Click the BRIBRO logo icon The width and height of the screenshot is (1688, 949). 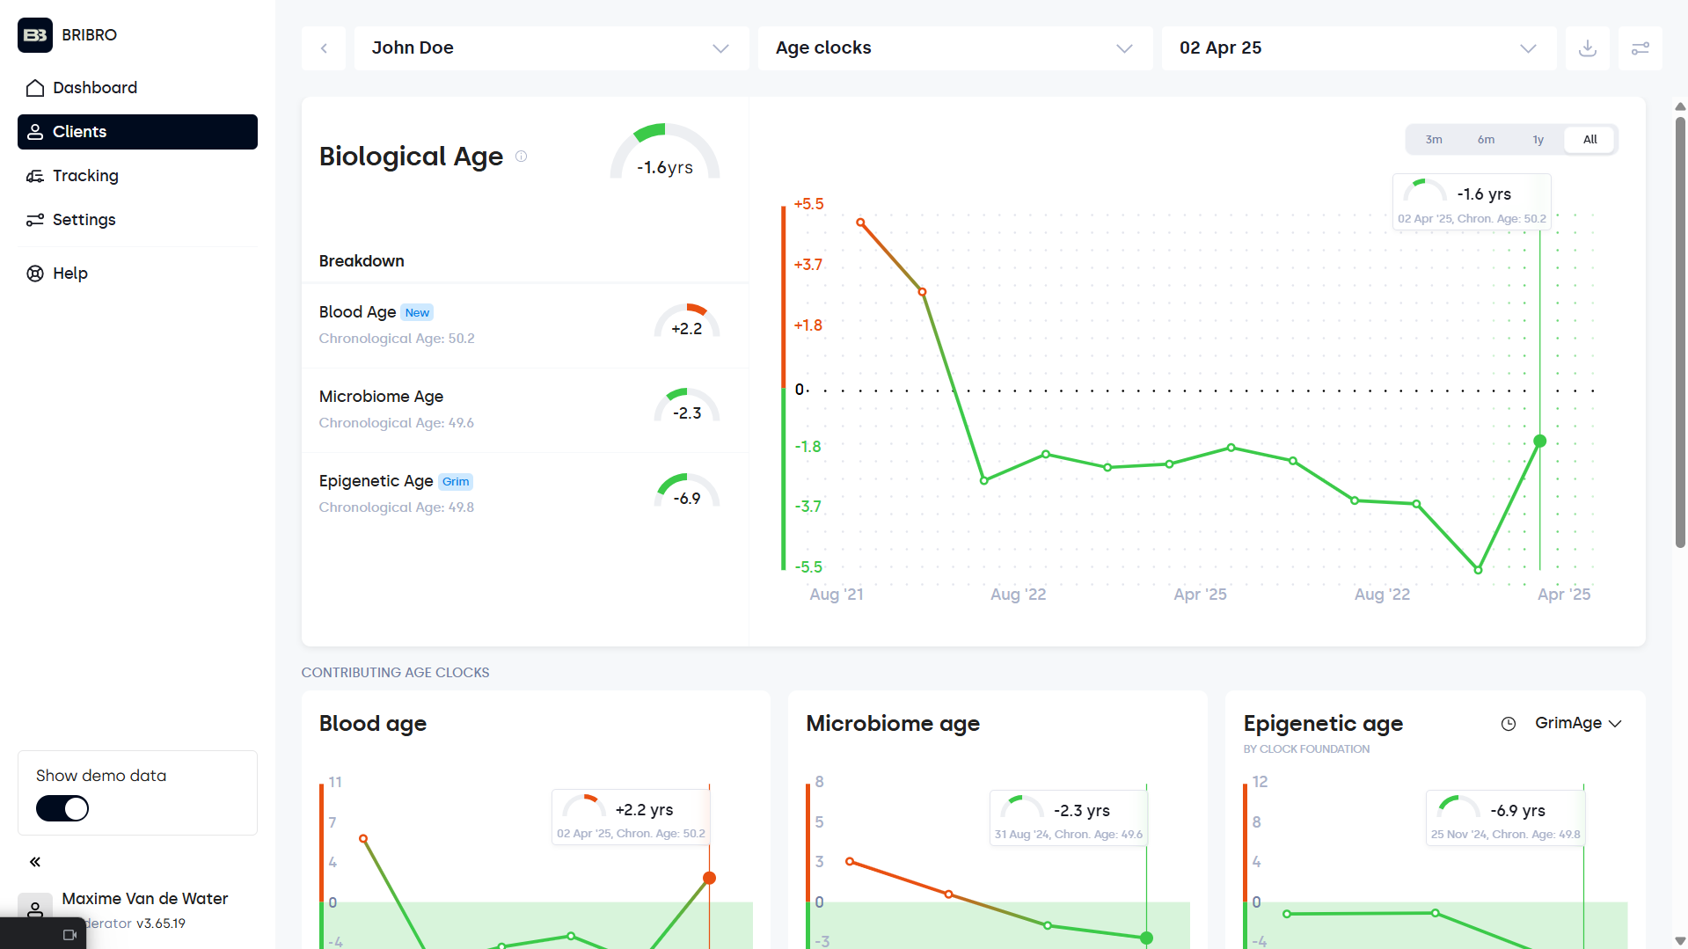(35, 35)
